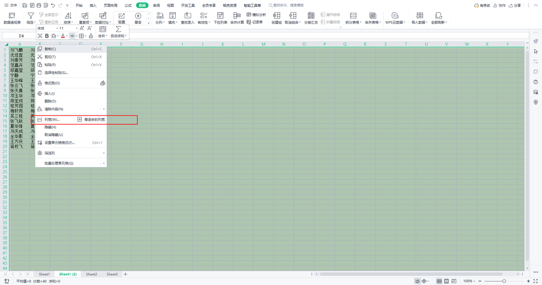
Task: Open 模拟分析 what-if analysis
Action: (256, 15)
